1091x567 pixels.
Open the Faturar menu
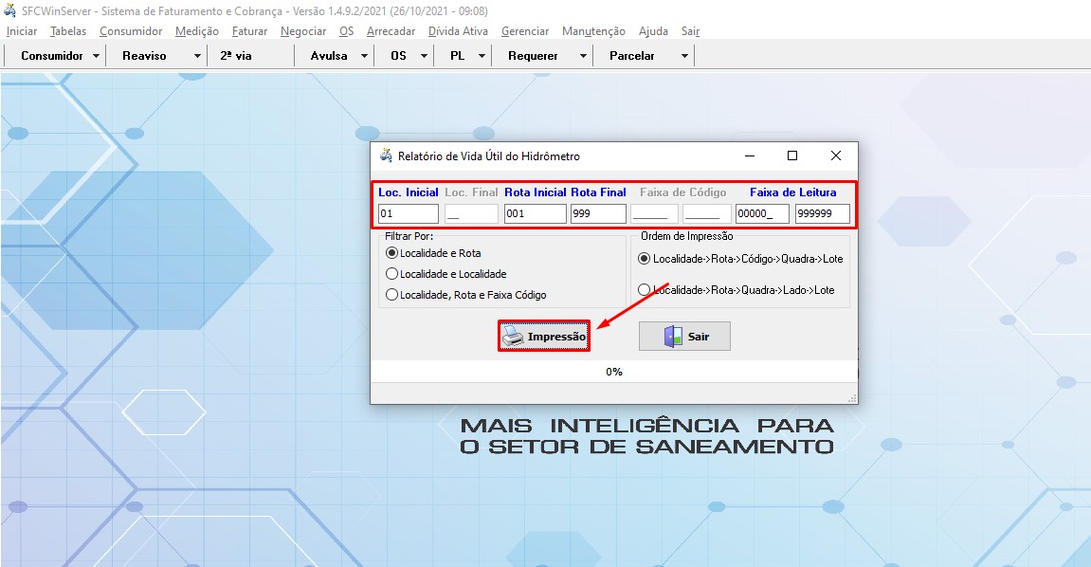point(249,31)
